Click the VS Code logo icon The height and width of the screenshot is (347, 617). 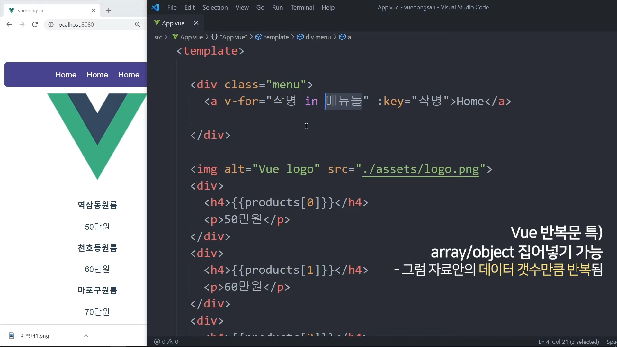tap(156, 7)
